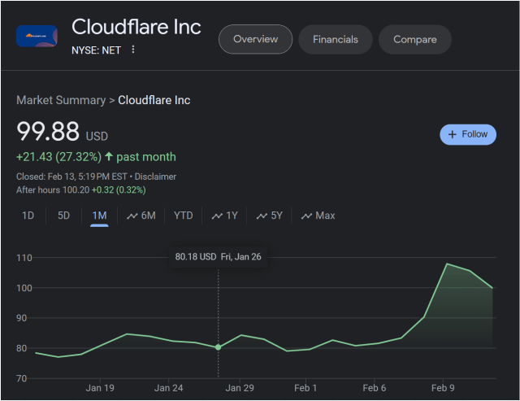Click the Market Summary breadcrumb link

tap(61, 100)
